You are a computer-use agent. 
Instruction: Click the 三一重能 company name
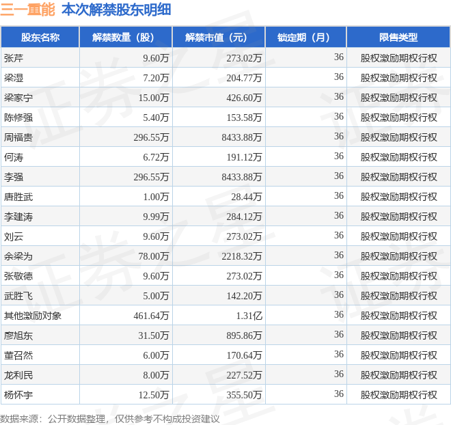[x=27, y=10]
